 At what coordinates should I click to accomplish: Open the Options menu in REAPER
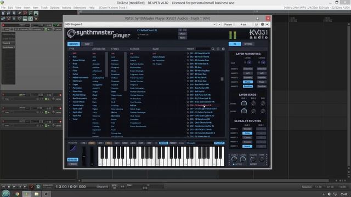click(54, 8)
